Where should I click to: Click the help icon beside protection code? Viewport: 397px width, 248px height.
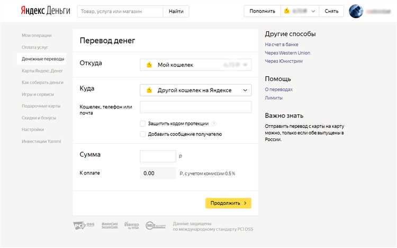(214, 124)
